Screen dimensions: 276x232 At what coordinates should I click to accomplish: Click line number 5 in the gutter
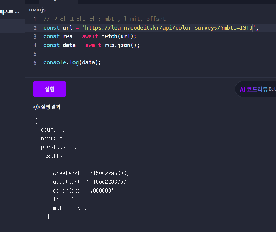coord(35,54)
